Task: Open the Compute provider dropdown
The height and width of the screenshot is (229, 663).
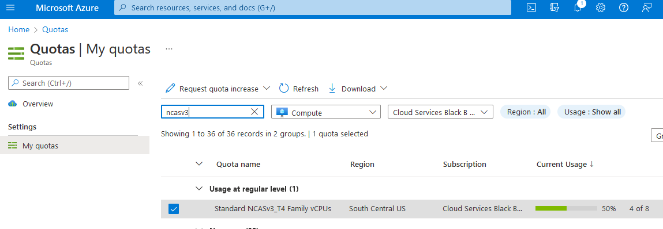Action: [x=325, y=112]
